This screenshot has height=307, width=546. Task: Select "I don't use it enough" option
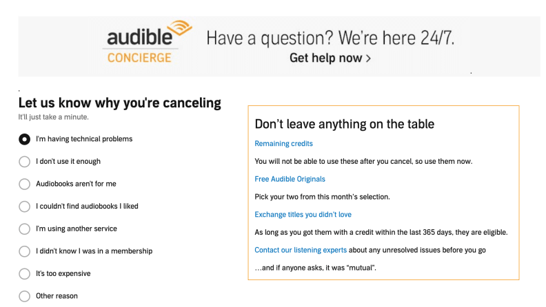click(x=24, y=162)
